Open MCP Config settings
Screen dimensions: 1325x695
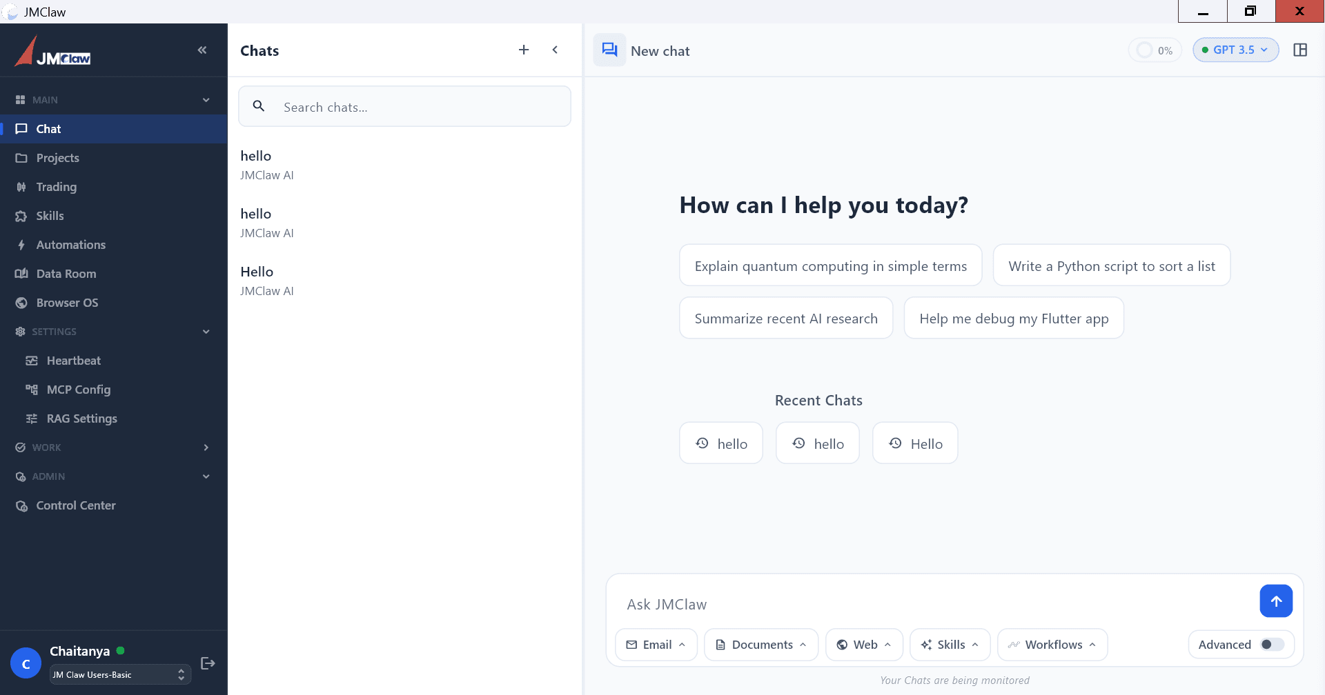click(x=114, y=390)
